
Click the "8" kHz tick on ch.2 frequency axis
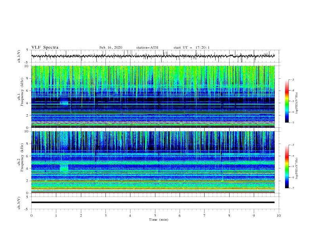28,144
